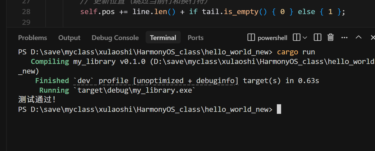
Task: Click the 'target\debug\my_library.exe' path text
Action: [x=135, y=90]
